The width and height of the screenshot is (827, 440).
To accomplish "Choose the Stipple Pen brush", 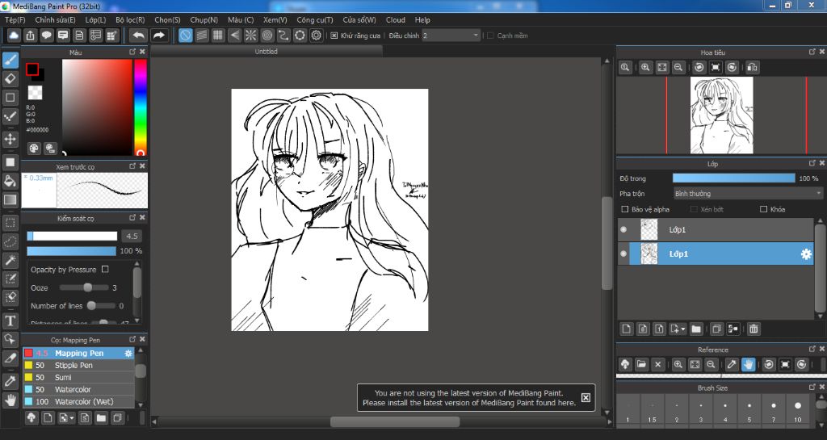I will (78, 365).
